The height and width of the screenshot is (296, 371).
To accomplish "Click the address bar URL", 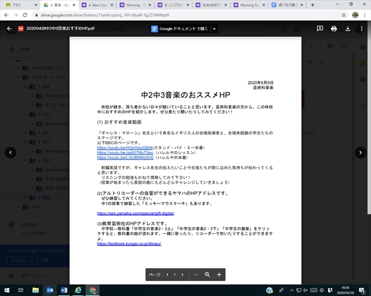I will [105, 15].
